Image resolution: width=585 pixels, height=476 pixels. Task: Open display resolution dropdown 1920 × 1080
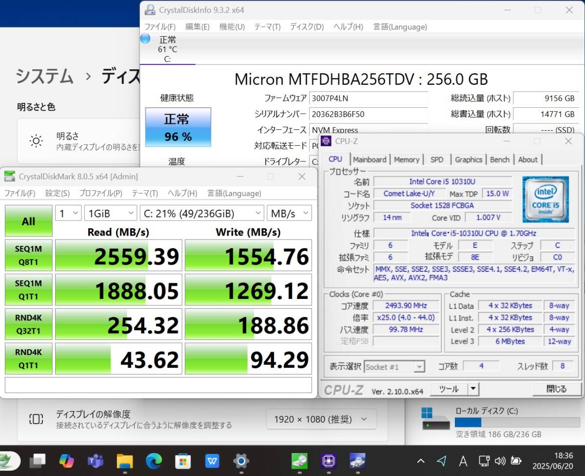click(321, 419)
